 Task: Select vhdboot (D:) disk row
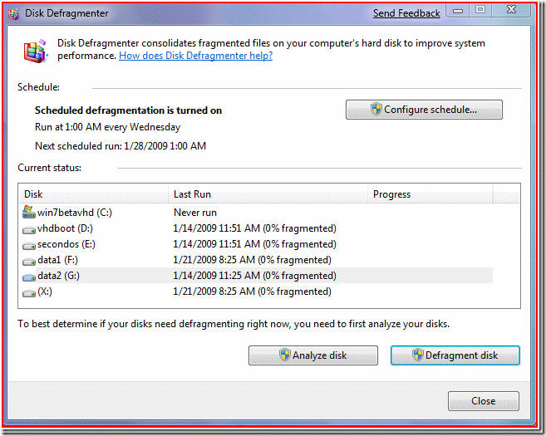pyautogui.click(x=256, y=228)
